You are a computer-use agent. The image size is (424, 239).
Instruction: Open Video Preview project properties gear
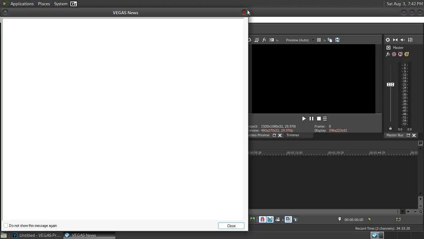tap(249, 40)
